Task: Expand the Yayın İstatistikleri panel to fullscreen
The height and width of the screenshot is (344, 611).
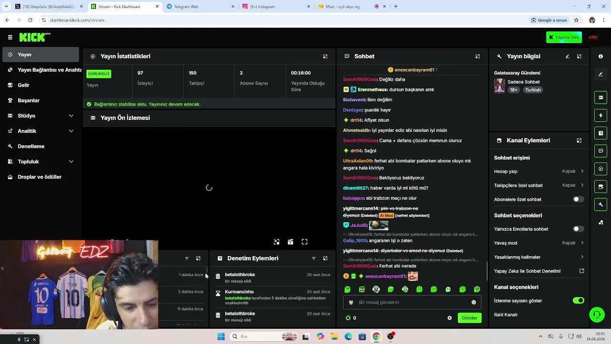Action: 325,56
